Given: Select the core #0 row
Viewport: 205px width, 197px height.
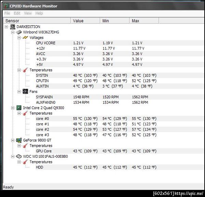Looking at the screenshot, I should (x=120, y=118).
